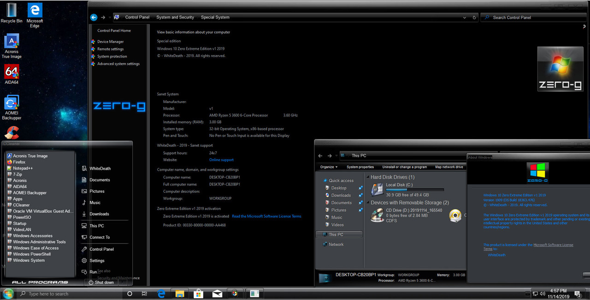Expand the VideoLAN program folder
The height and width of the screenshot is (300, 590).
tap(22, 230)
